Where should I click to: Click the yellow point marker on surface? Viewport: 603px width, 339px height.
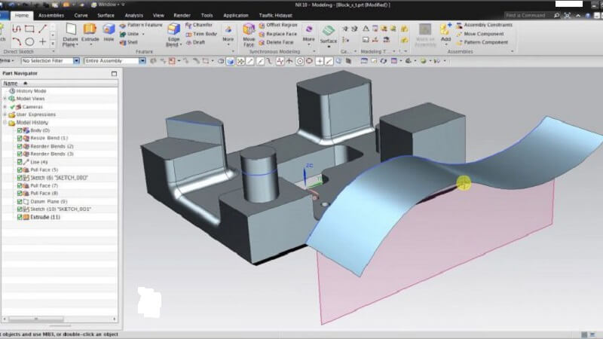tap(463, 182)
